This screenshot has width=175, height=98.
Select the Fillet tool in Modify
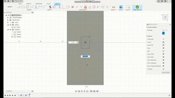click(45, 7)
